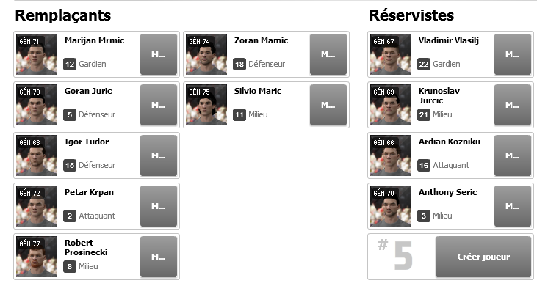Click Silvio Maric's number 11 badge

click(239, 115)
